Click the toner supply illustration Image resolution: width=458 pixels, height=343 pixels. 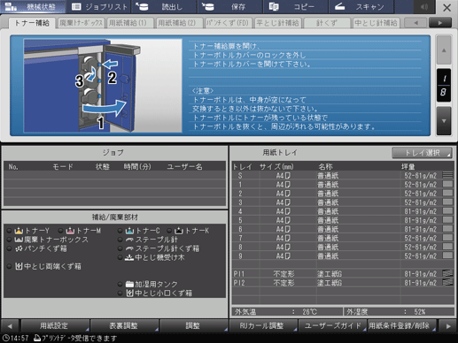pyautogui.click(x=103, y=86)
